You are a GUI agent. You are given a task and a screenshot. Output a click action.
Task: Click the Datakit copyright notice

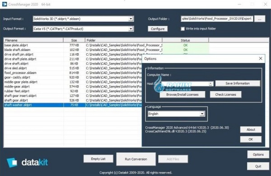[135, 172]
